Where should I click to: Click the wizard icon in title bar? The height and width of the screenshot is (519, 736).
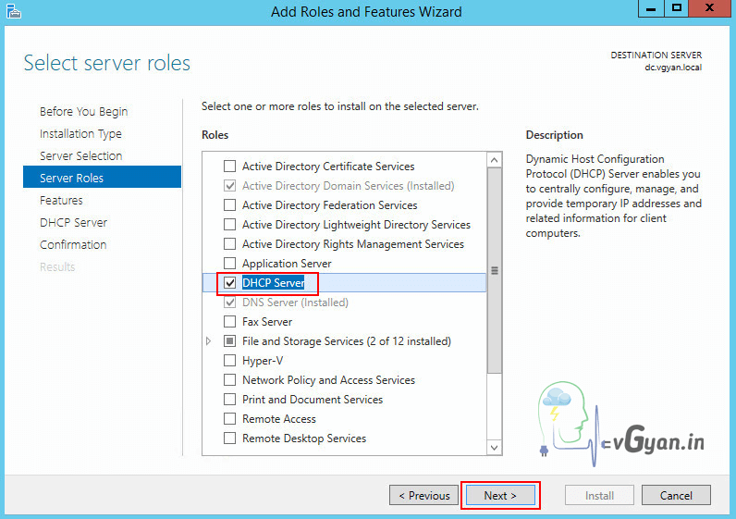pos(13,11)
